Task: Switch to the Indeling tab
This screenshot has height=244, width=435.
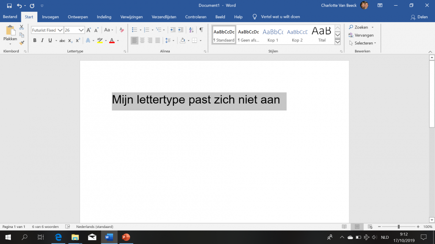Action: point(104,17)
